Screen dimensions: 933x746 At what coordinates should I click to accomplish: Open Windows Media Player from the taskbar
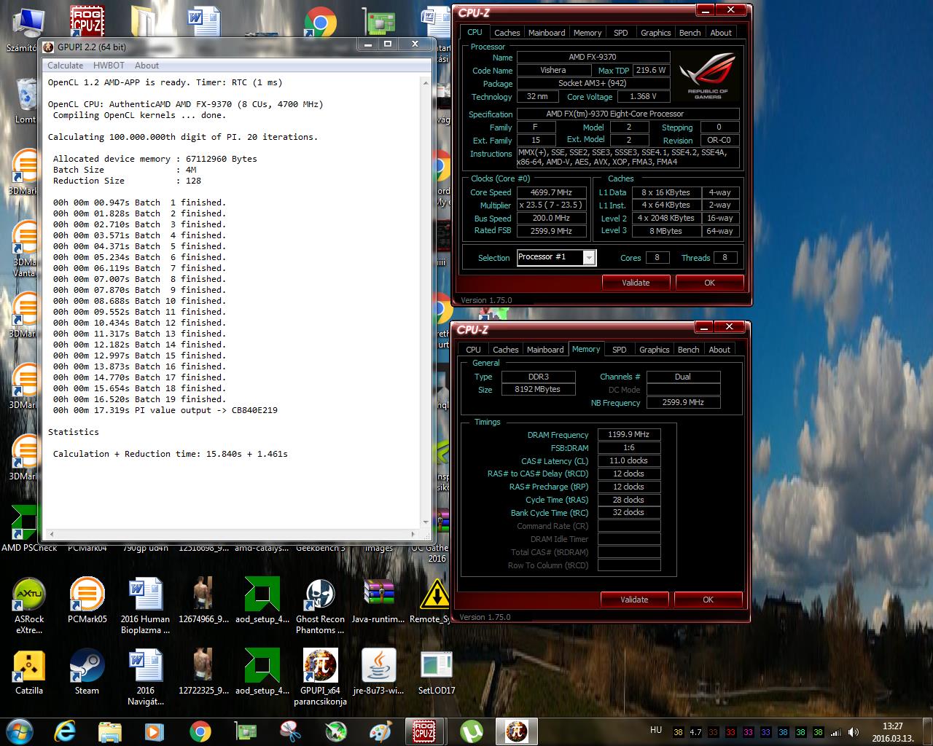[x=154, y=731]
